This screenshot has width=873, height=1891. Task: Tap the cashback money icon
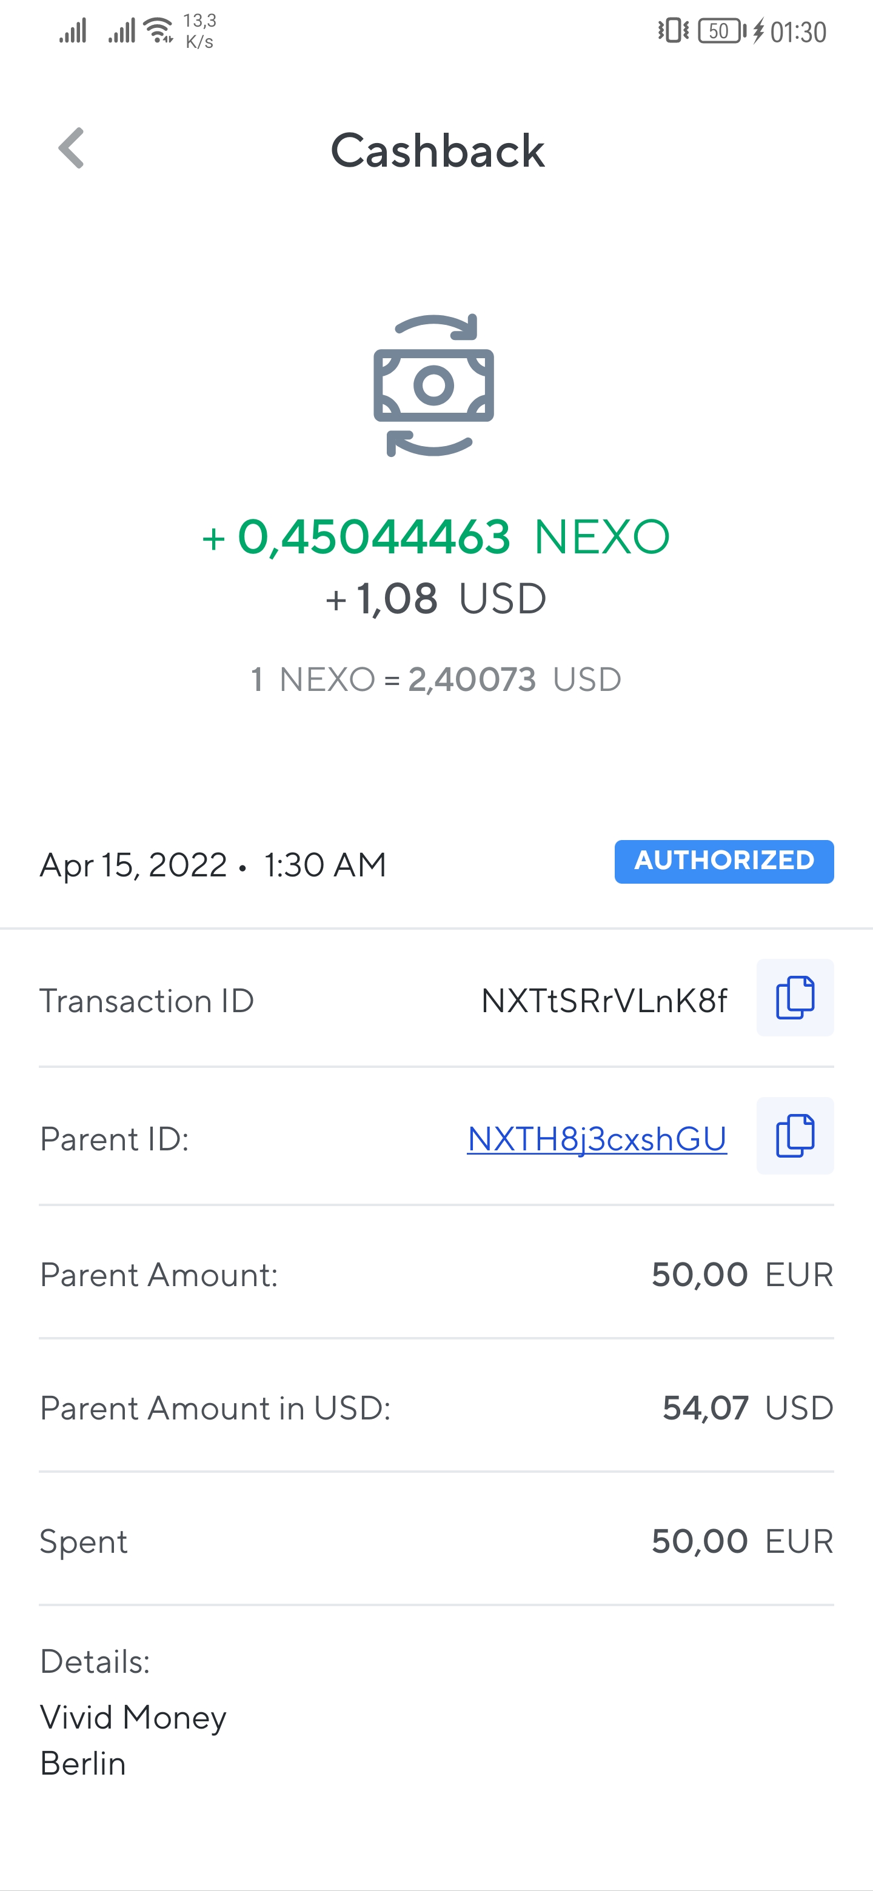434,385
